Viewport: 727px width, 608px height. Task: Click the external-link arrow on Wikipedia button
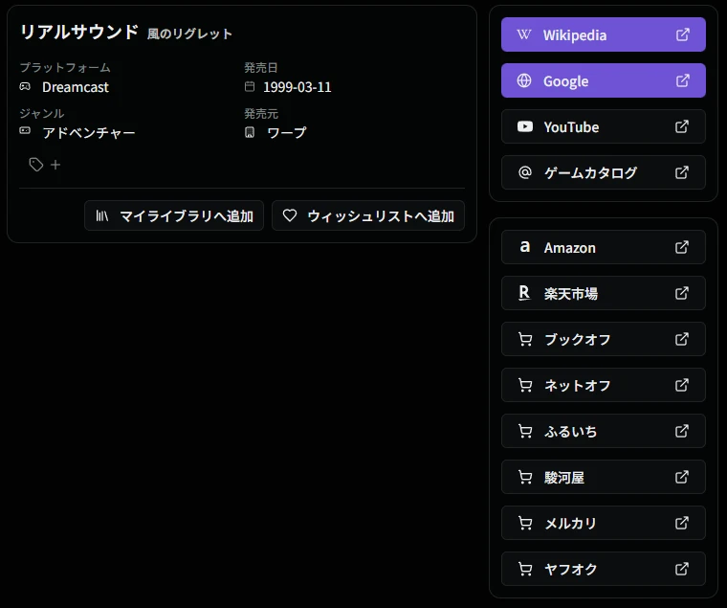coord(682,34)
